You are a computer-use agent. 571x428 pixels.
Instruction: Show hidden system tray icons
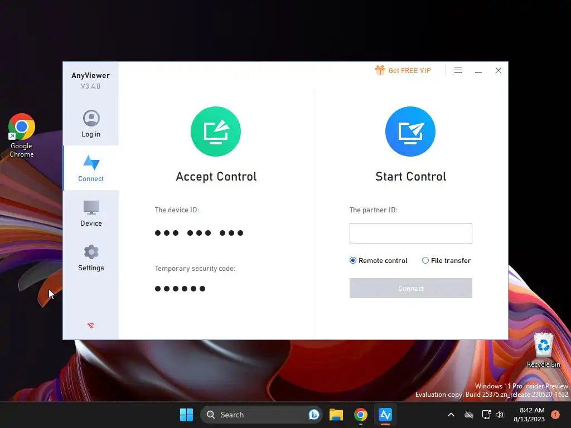coord(451,415)
